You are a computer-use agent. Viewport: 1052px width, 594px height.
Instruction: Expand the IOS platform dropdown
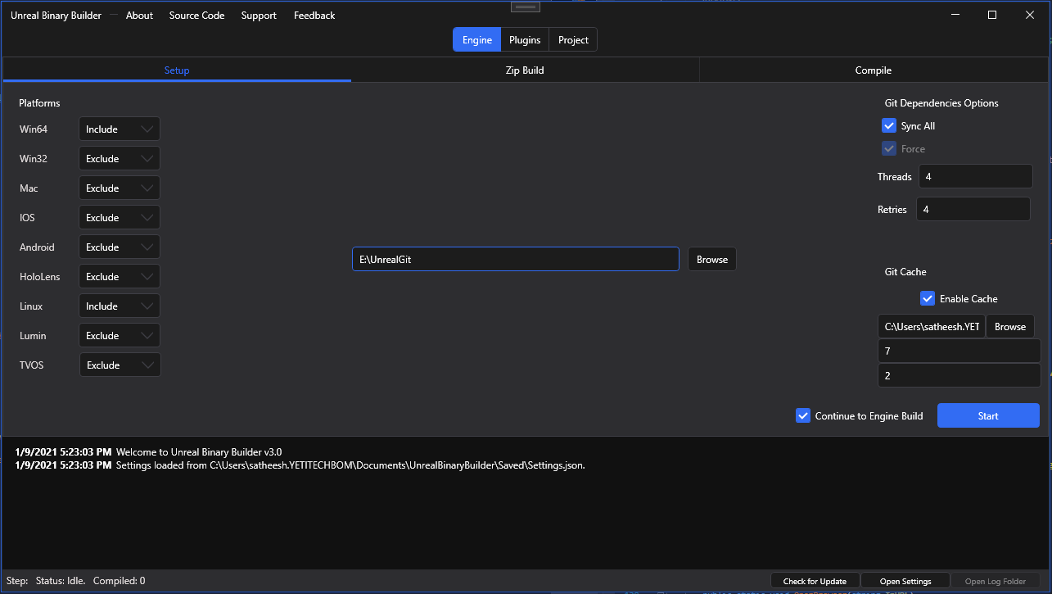point(120,217)
